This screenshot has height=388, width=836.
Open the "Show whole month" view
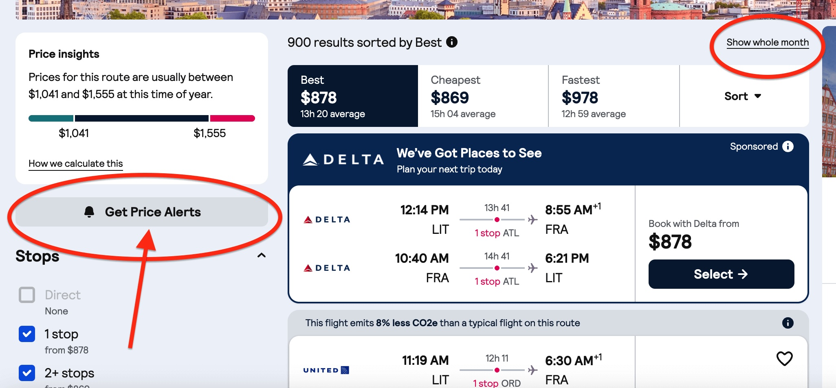(768, 42)
